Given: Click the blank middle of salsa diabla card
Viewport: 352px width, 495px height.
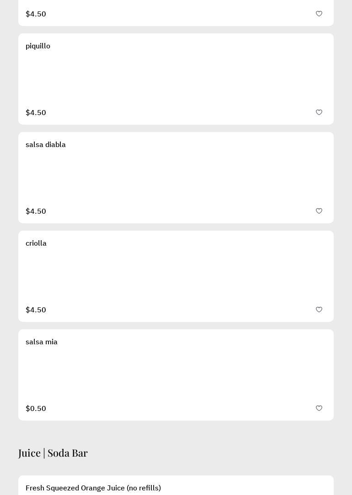Looking at the screenshot, I should pos(176,178).
